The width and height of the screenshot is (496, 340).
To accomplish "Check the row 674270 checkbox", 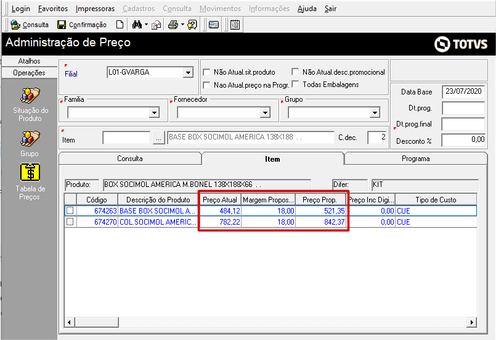I will pos(70,222).
